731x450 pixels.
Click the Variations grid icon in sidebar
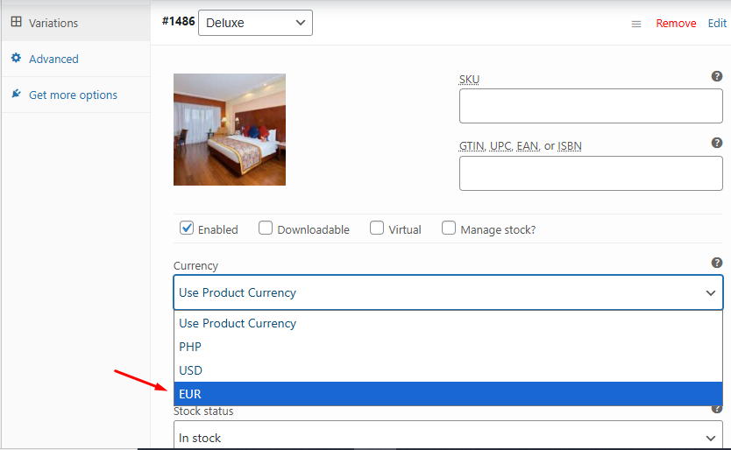[x=16, y=23]
